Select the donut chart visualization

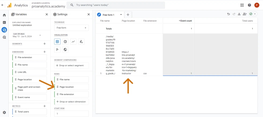[65, 41]
